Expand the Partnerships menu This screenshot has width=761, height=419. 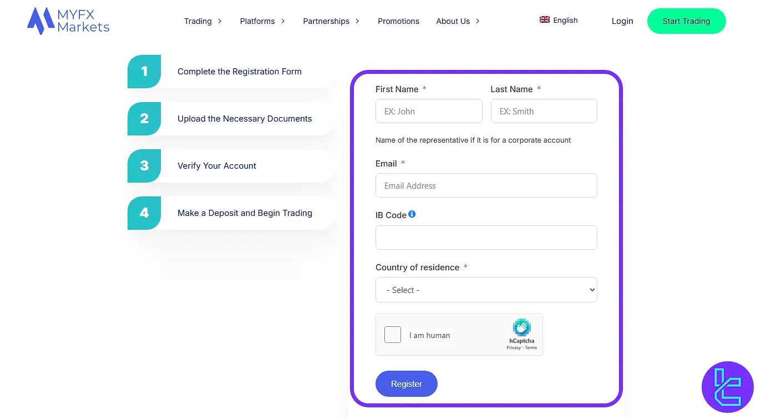click(331, 21)
